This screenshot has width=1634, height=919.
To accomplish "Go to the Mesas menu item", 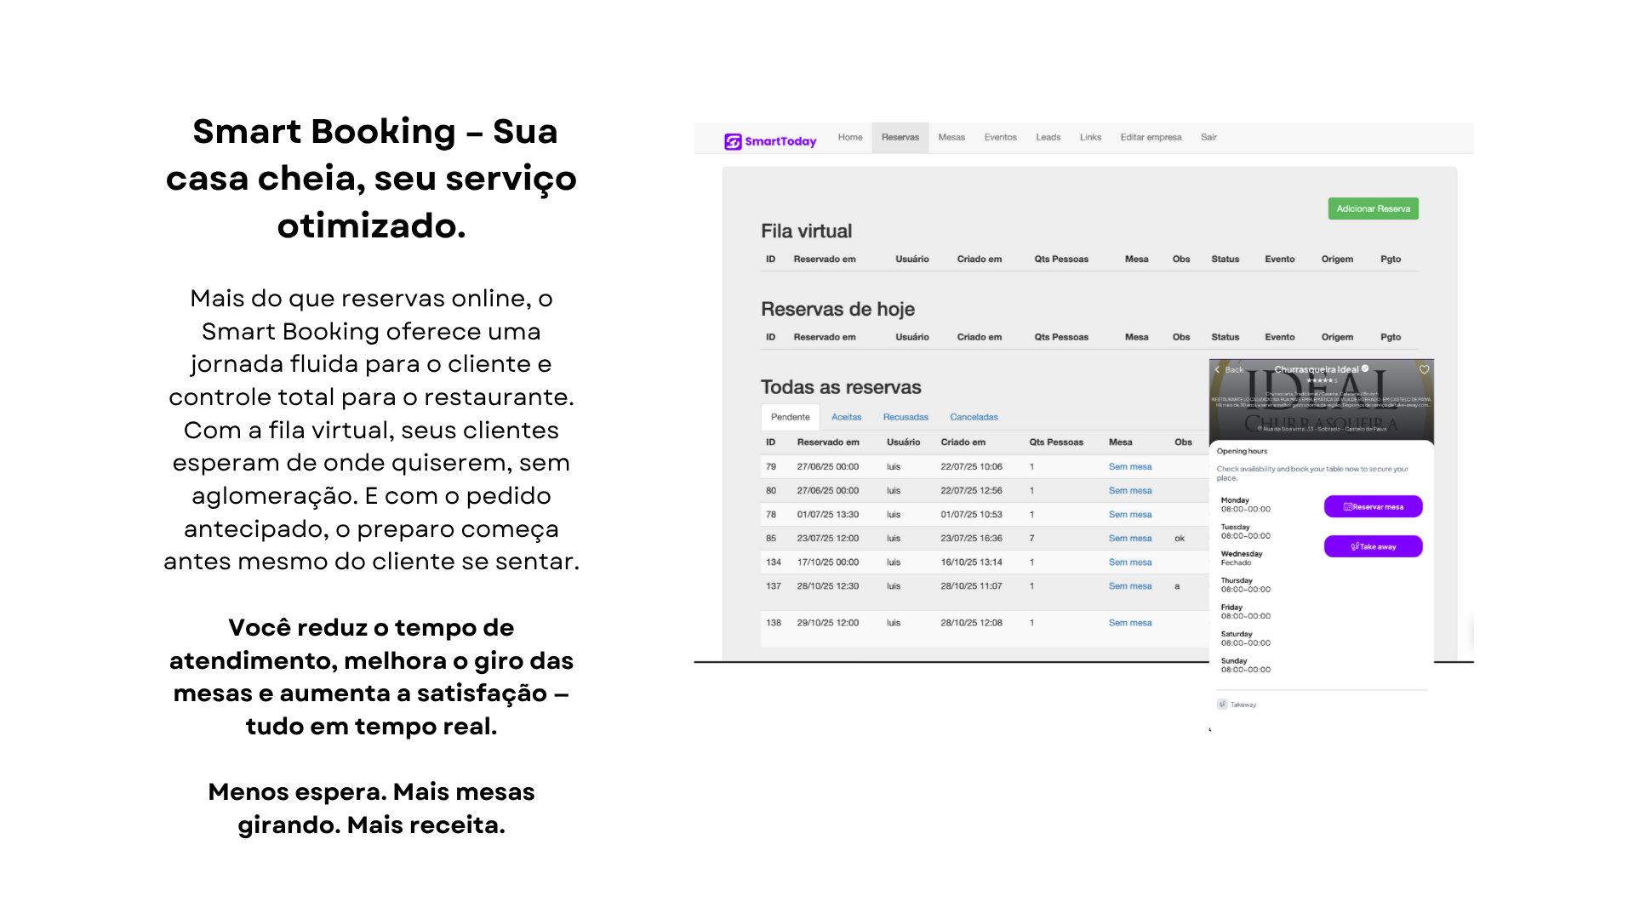I will (951, 137).
